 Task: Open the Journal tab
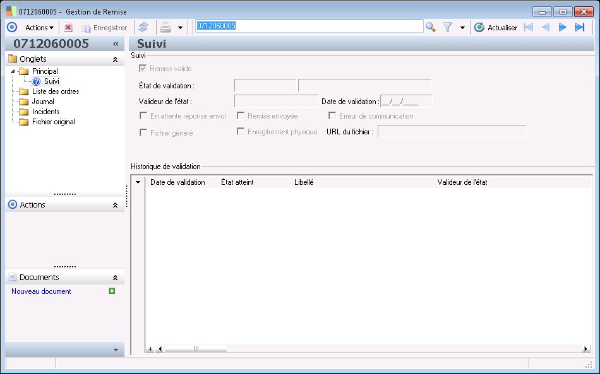point(43,102)
